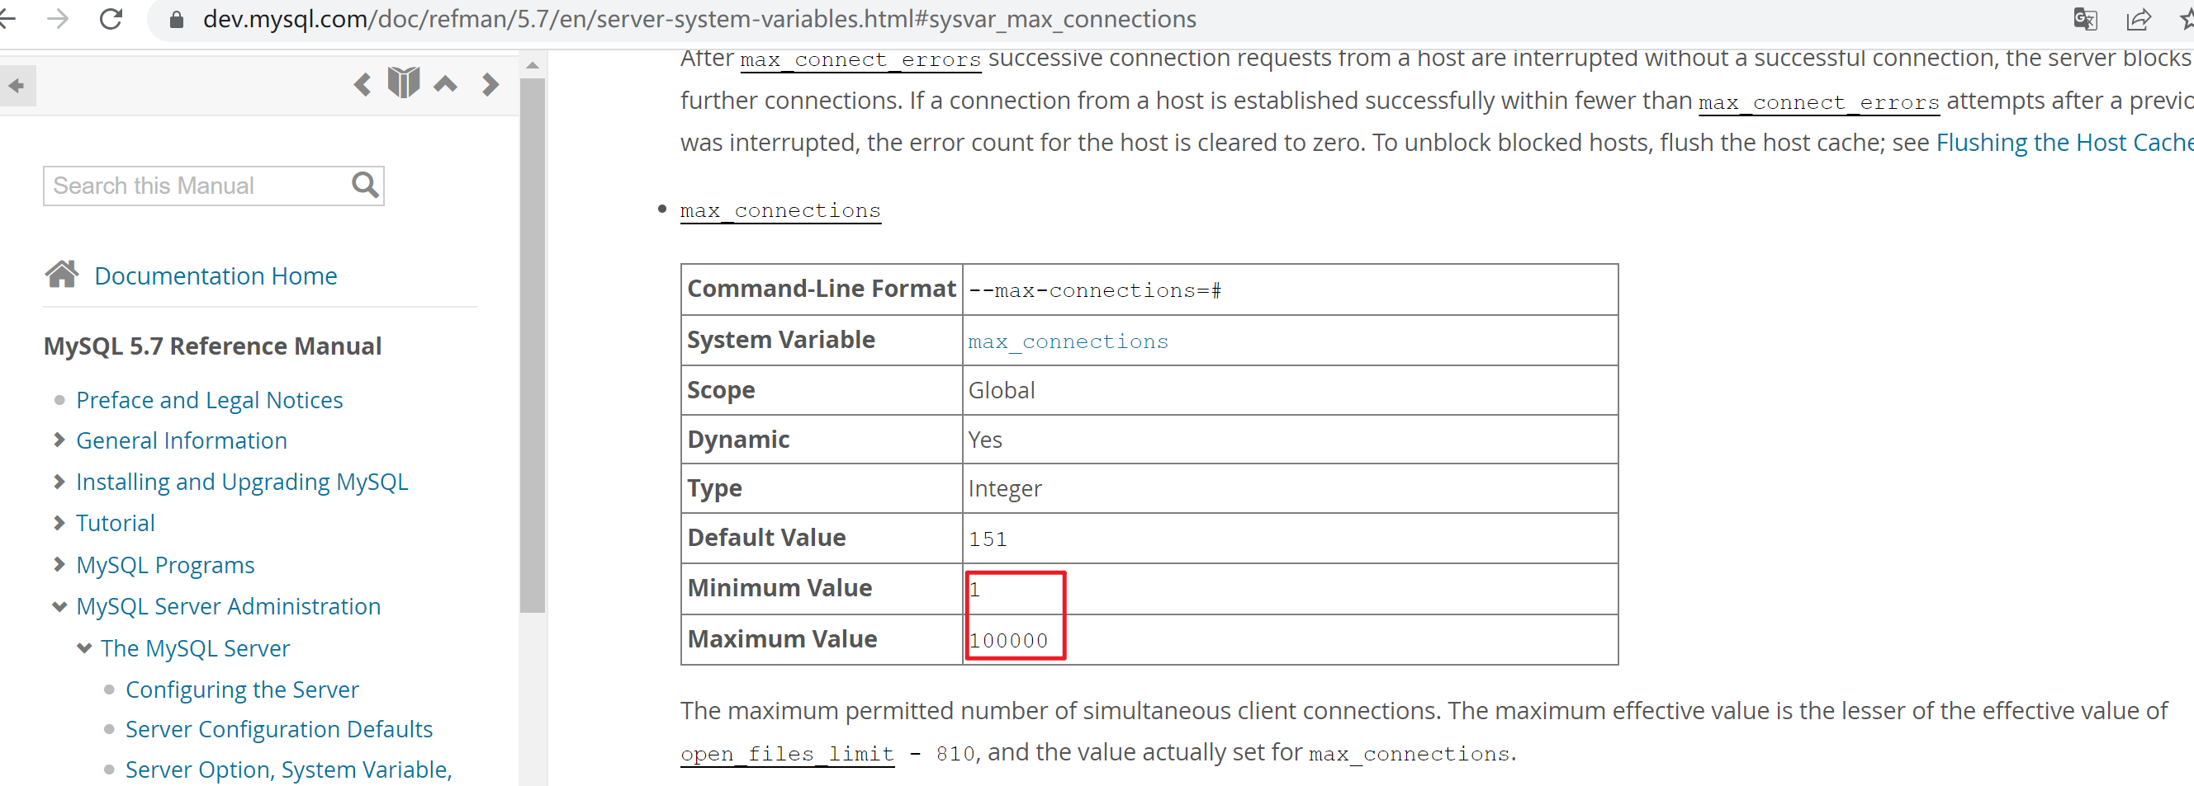Click the max_connections System Variable link

[1067, 341]
